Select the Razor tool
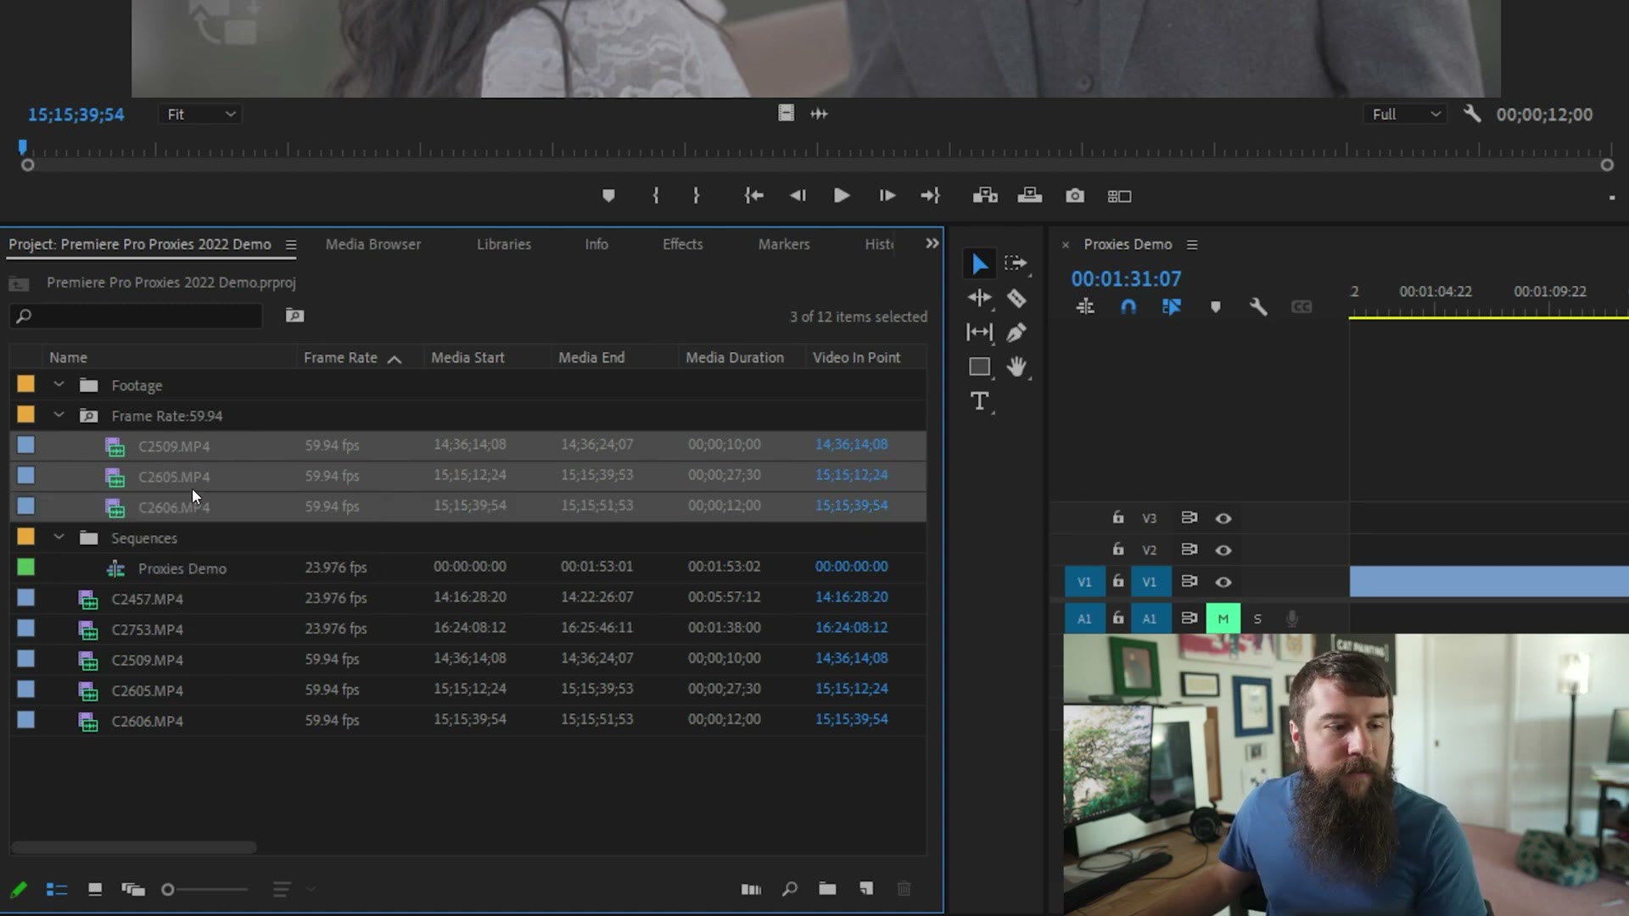 click(x=1016, y=298)
